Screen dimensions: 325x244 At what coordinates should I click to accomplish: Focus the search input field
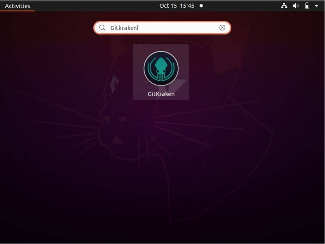(x=162, y=28)
